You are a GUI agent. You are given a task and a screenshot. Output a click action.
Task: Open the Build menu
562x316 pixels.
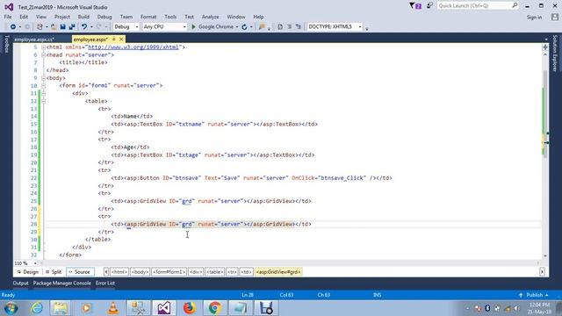(83, 17)
